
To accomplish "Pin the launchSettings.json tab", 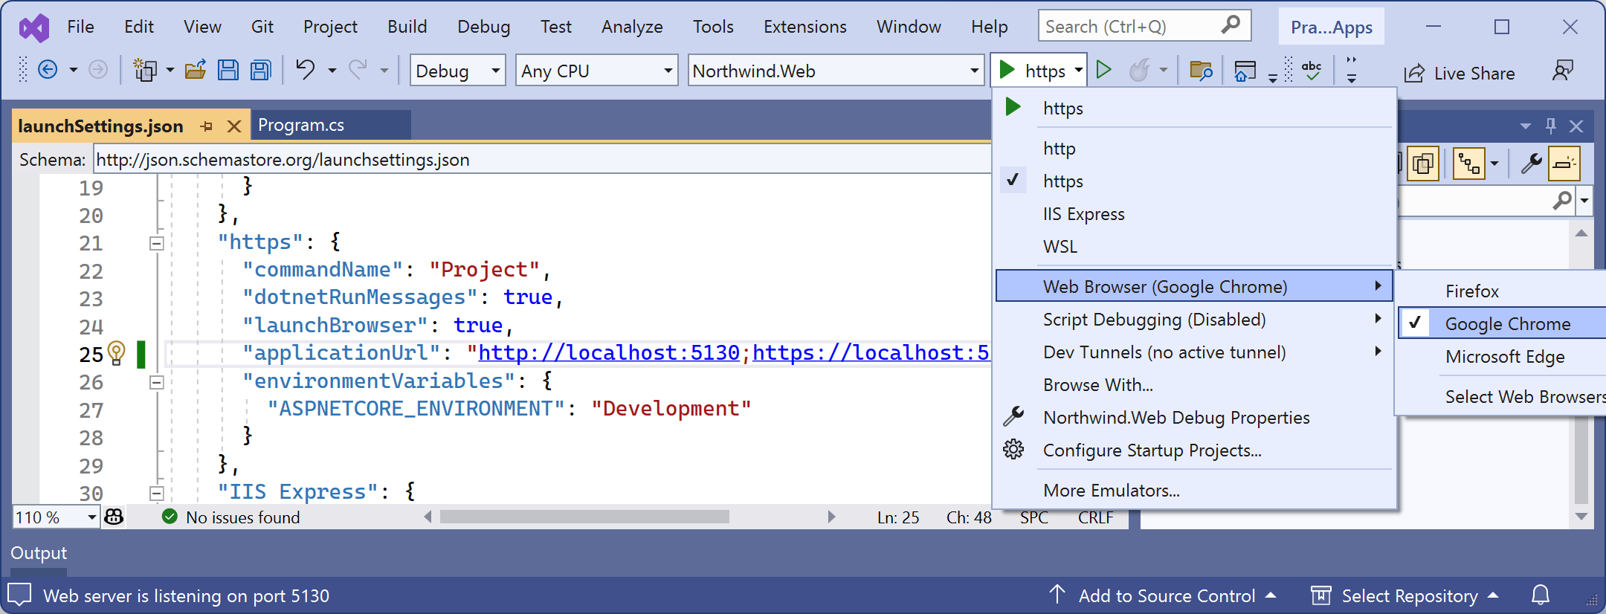I will point(207,126).
